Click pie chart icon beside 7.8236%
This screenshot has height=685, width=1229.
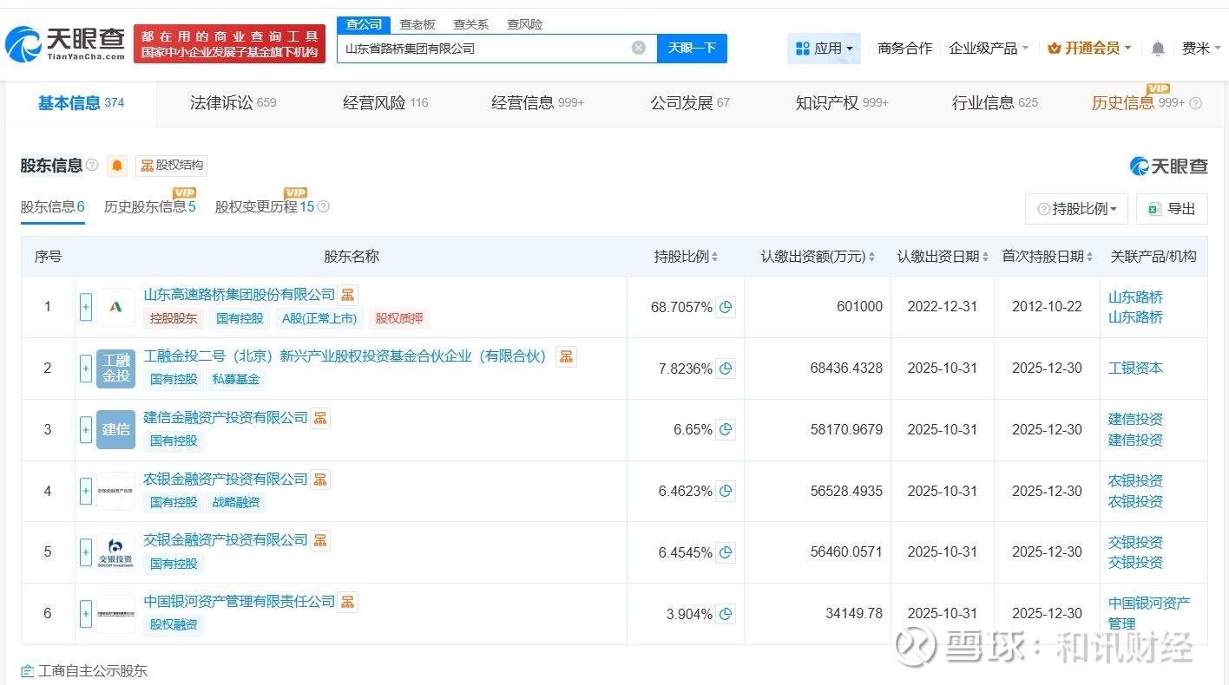tap(726, 369)
